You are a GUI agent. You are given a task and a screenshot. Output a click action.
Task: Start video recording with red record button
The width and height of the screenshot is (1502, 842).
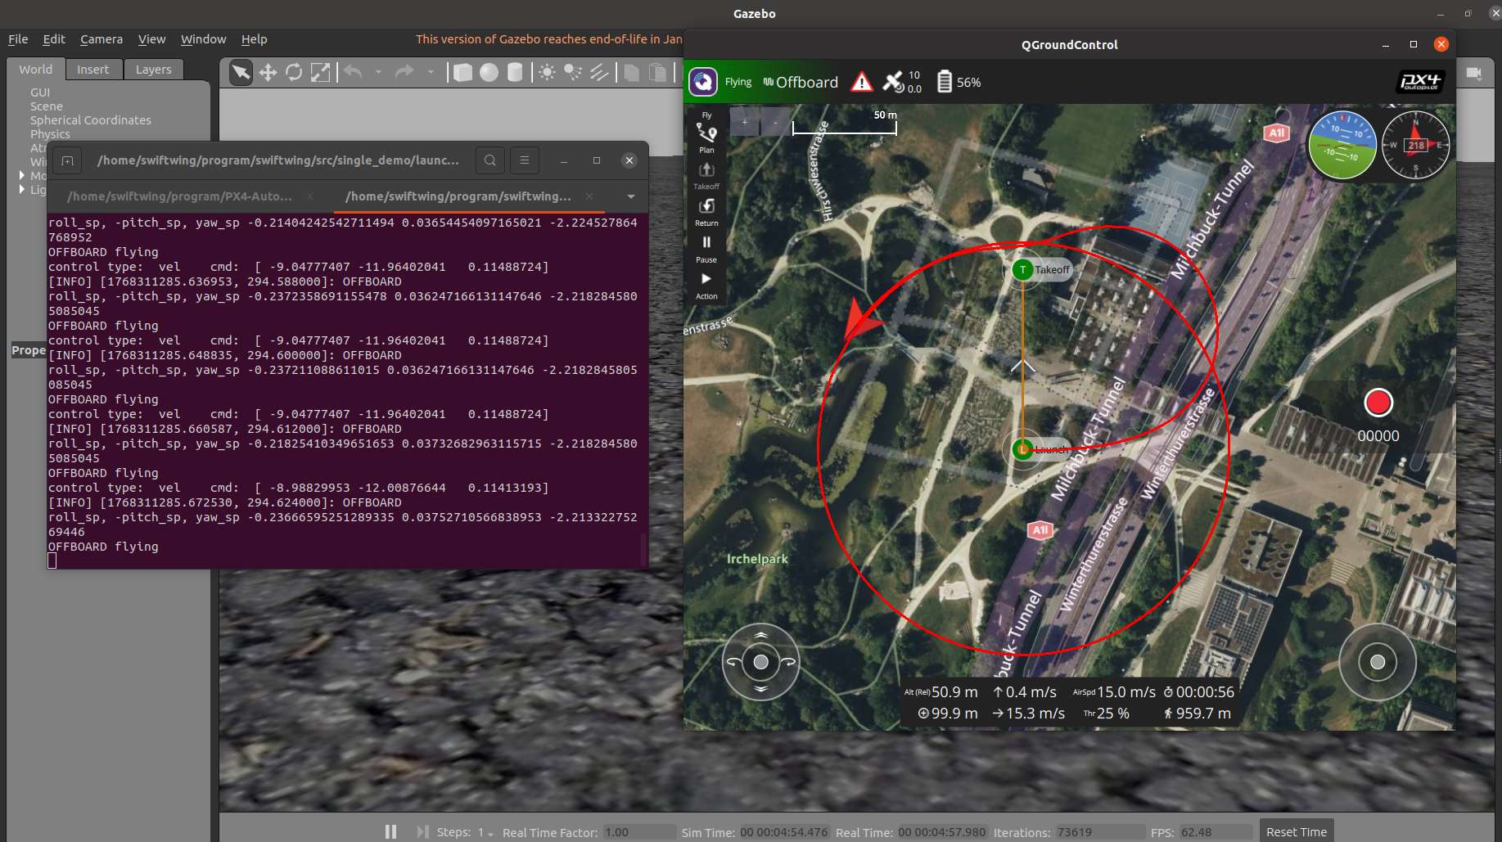tap(1378, 403)
